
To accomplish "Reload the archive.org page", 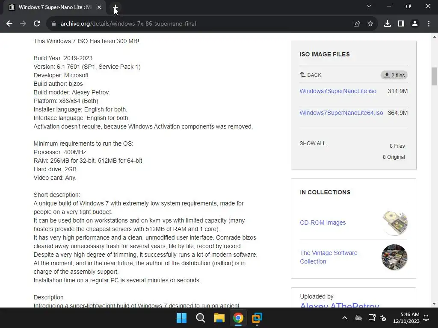I will pos(37,24).
